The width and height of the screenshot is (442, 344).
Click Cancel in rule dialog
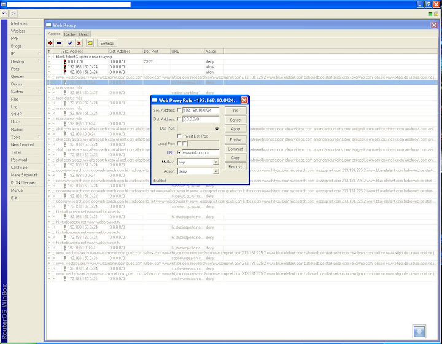(236, 120)
